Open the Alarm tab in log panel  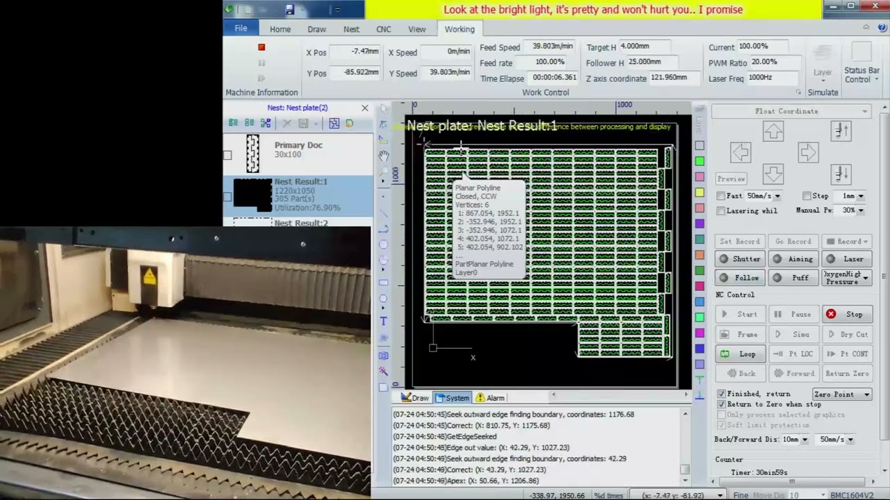pos(490,398)
